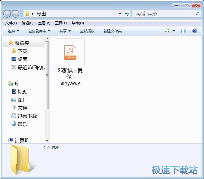Open the 共享 dropdown

[65, 31]
